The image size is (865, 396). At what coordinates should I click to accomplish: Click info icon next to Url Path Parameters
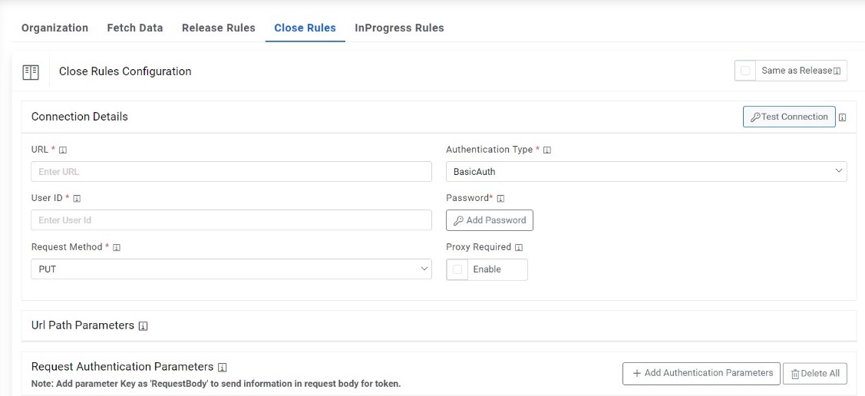[x=144, y=326]
